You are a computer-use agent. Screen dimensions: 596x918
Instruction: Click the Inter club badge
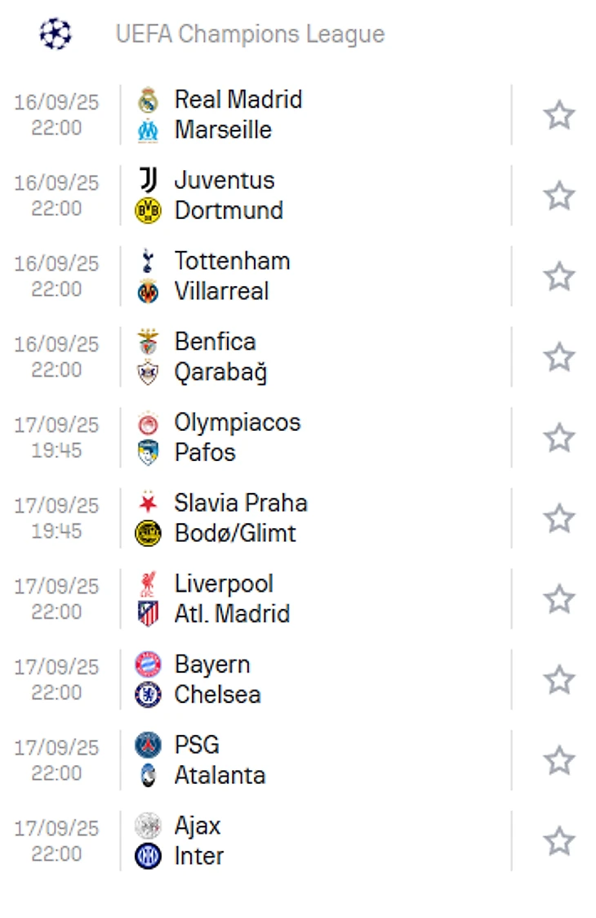click(148, 856)
